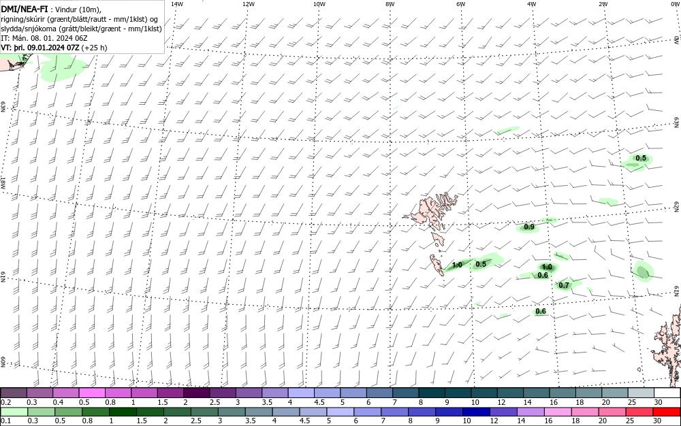The image size is (681, 426).
Task: Click the darkest green rain-scale swatch above bottom-row 1
Action: (123, 412)
